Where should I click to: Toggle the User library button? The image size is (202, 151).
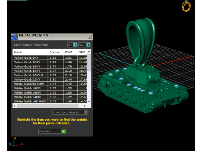84,45
